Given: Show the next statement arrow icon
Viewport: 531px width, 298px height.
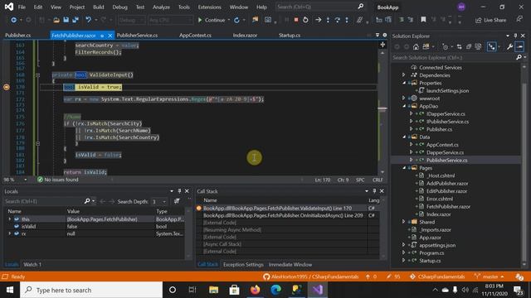Looking at the screenshot, I should (x=318, y=20).
